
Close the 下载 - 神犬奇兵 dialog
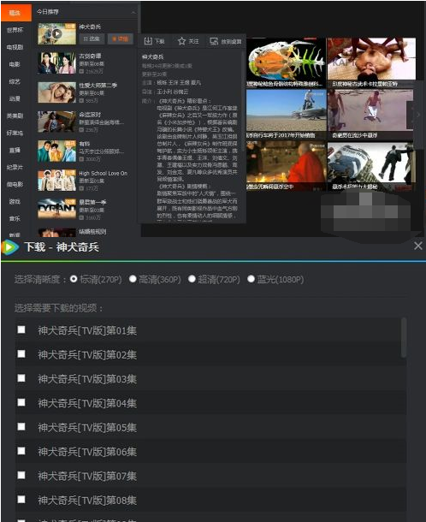pos(418,246)
